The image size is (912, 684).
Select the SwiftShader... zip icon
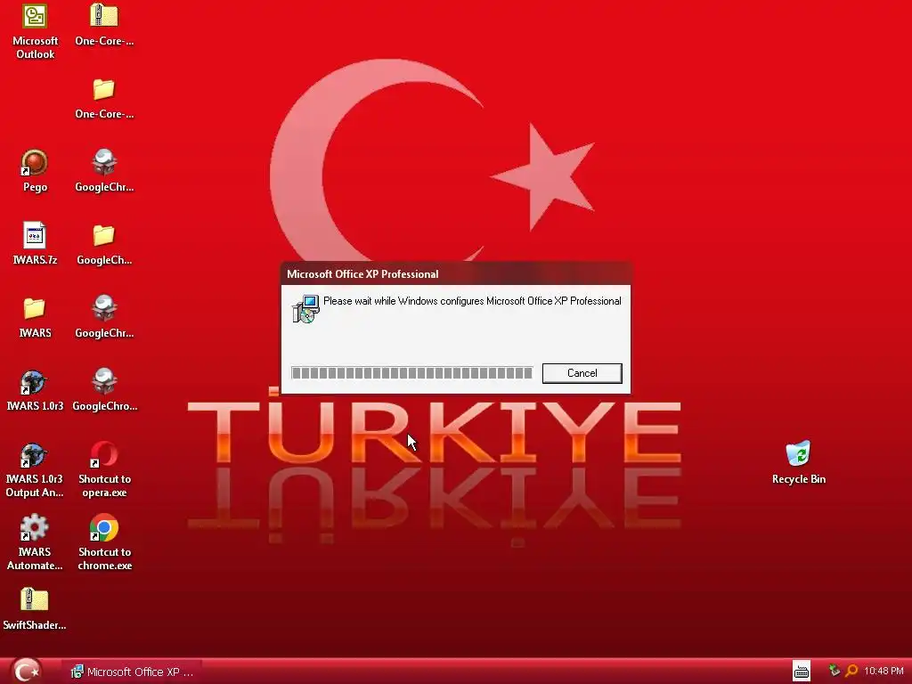(x=35, y=599)
